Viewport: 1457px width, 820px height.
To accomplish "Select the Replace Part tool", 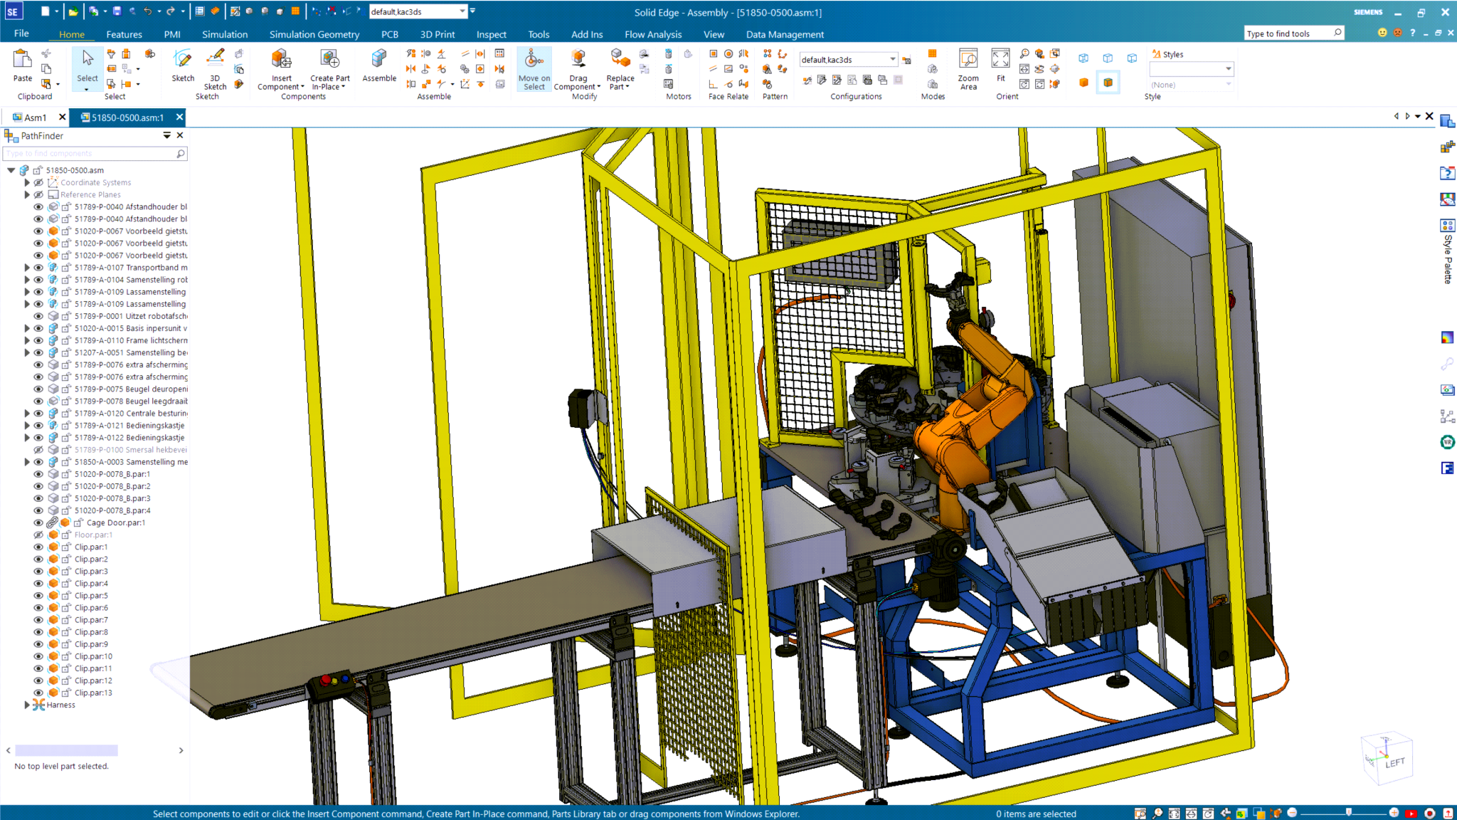I will click(x=620, y=68).
